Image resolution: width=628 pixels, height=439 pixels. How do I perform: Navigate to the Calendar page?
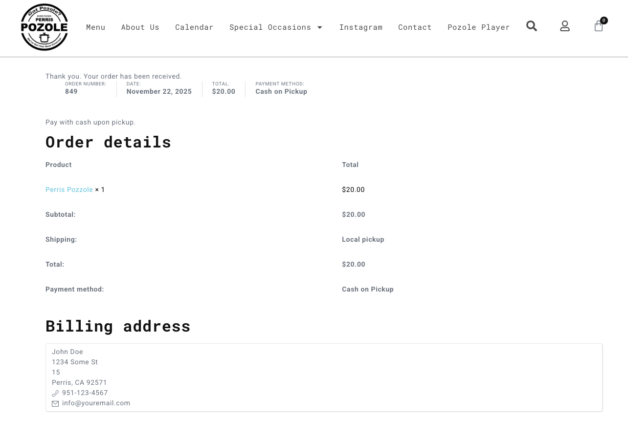[x=194, y=27]
